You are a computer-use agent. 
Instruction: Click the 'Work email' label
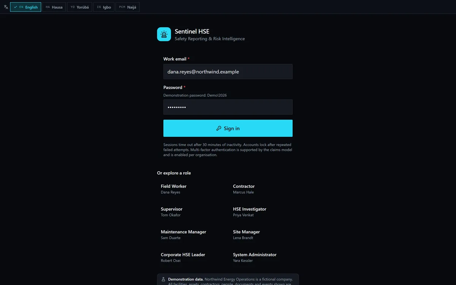coord(175,59)
